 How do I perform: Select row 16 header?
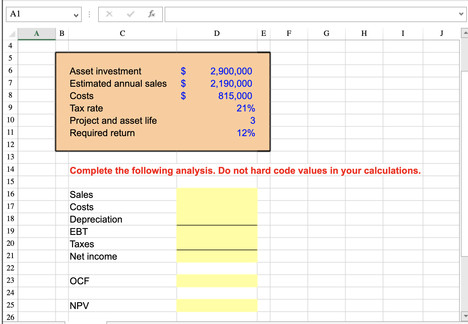click(10, 194)
